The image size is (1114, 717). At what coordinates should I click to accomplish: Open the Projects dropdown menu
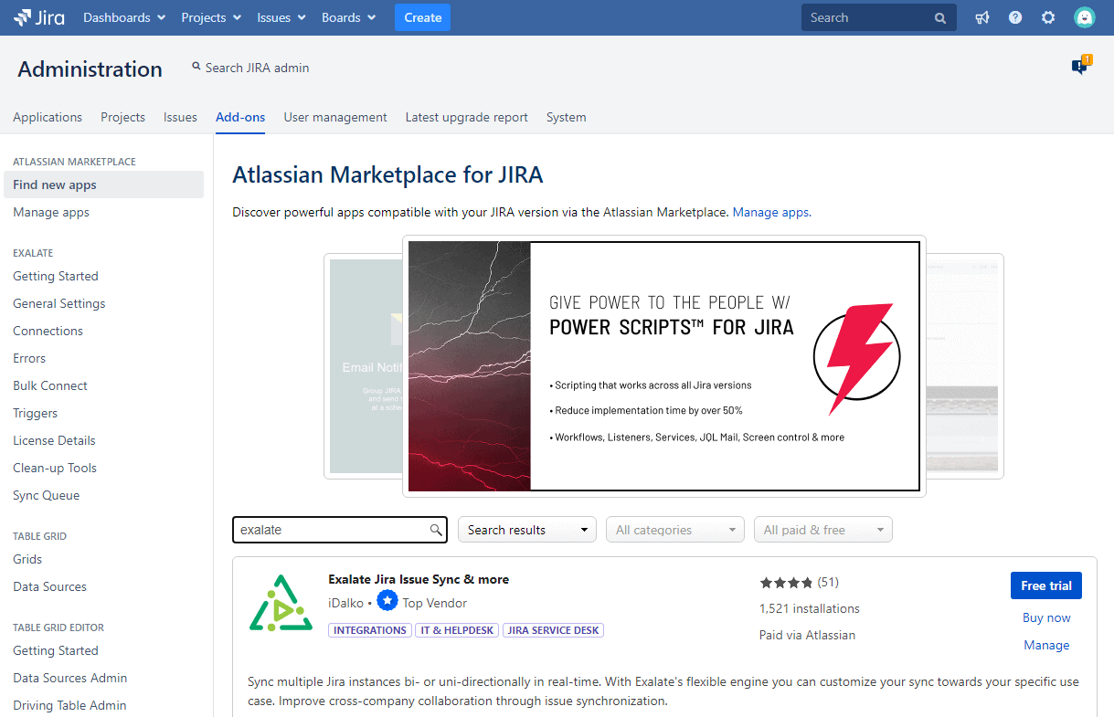pos(211,17)
